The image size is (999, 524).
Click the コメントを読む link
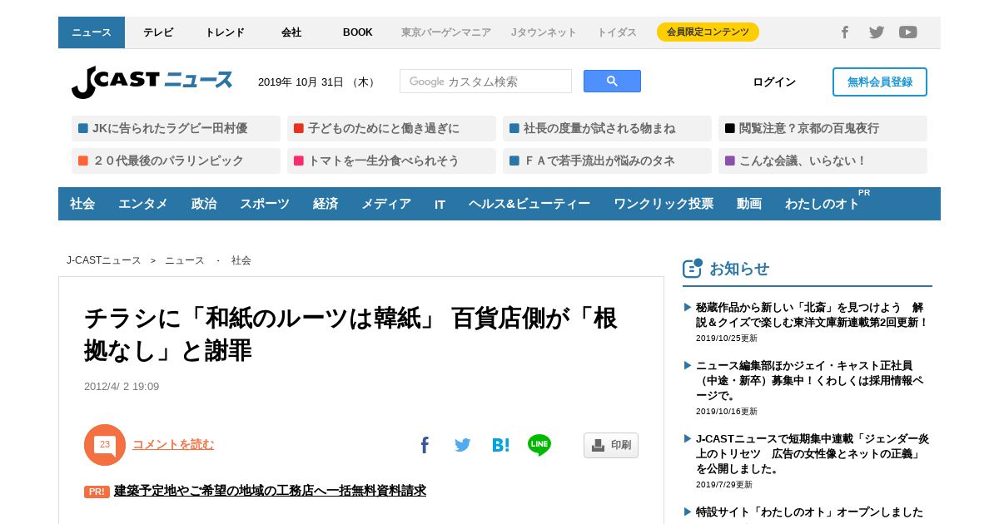173,444
